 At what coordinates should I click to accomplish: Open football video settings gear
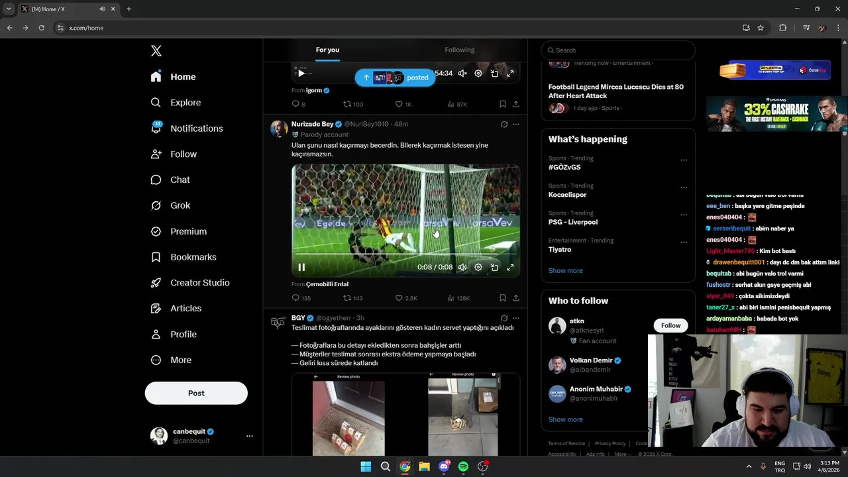coord(478,268)
